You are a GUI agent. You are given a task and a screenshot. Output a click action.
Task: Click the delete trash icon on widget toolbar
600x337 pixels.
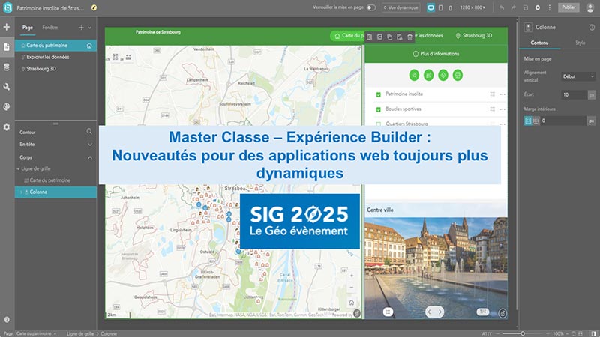pos(409,37)
